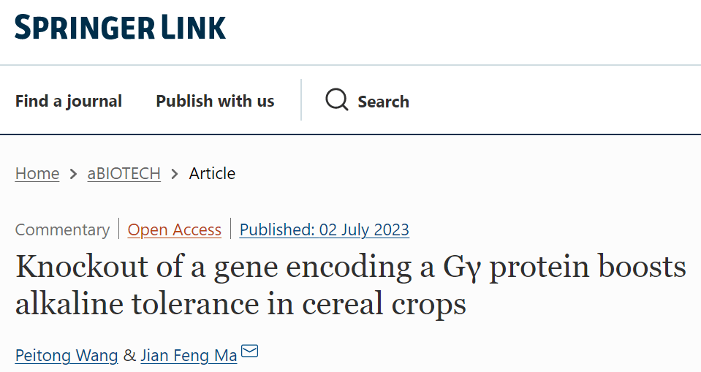The height and width of the screenshot is (372, 701).
Task: Go to the Home breadcrumb
Action: coord(37,173)
